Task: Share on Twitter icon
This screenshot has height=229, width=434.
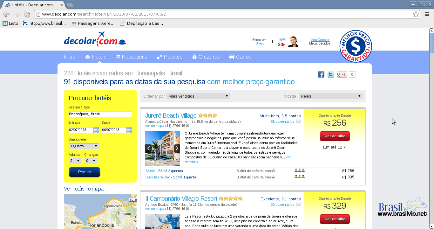Action: click(331, 74)
